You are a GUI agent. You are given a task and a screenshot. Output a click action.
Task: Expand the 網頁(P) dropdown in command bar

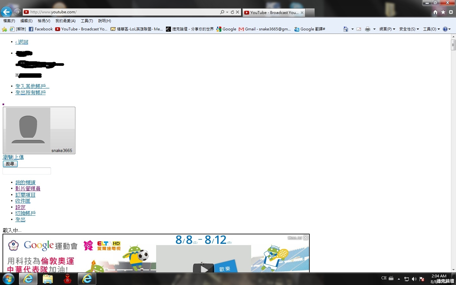click(x=387, y=29)
